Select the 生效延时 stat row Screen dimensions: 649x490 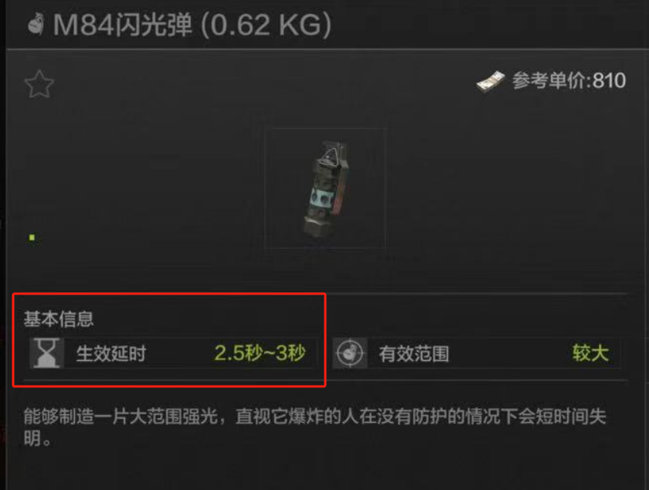click(x=172, y=353)
